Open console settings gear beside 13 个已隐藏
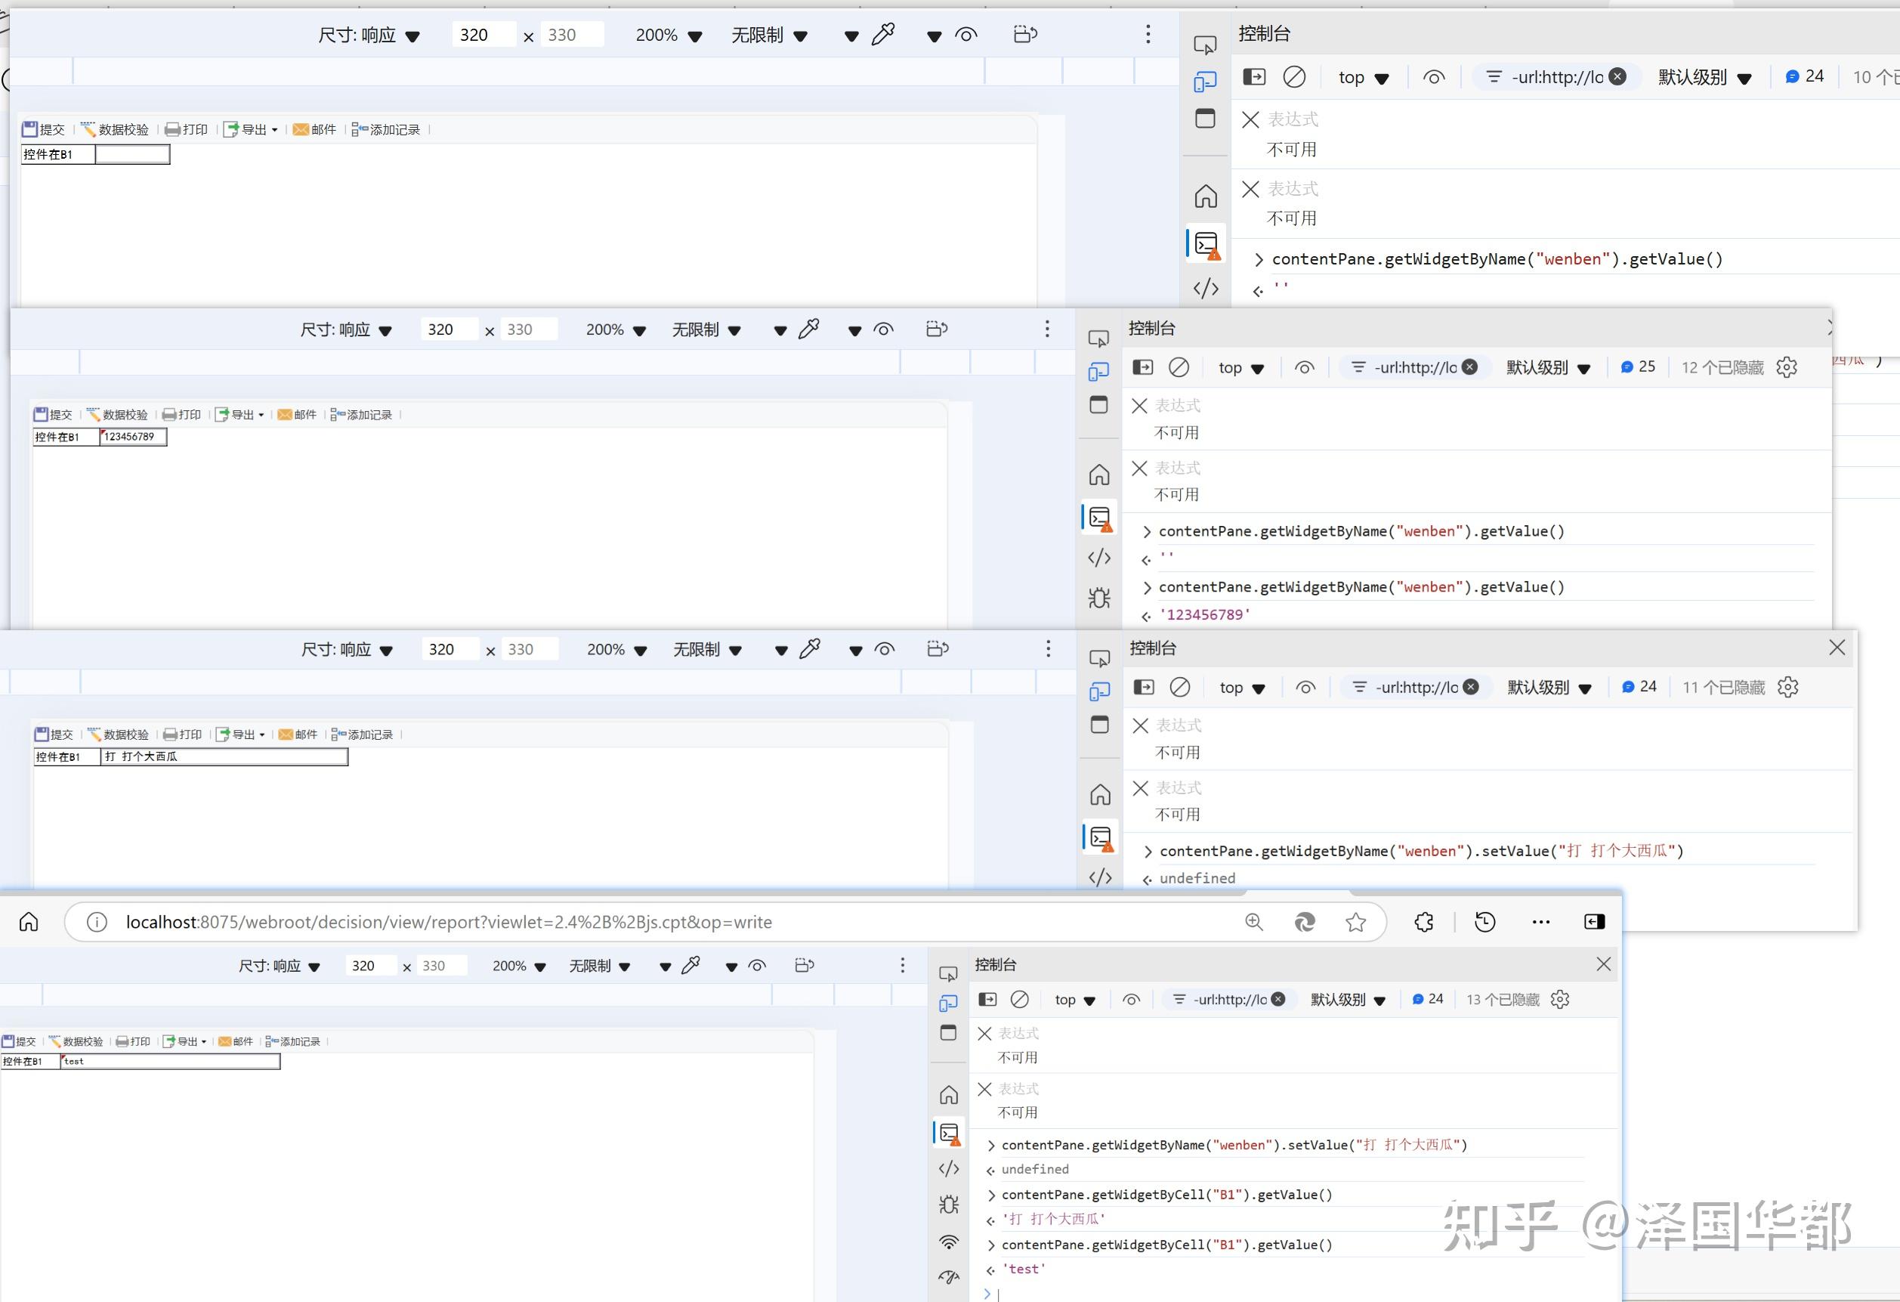This screenshot has height=1302, width=1900. 1560,1000
